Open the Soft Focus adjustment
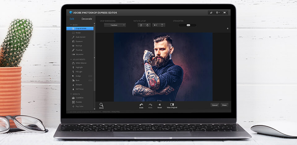Screen dimensions: 297x145 coord(78,89)
